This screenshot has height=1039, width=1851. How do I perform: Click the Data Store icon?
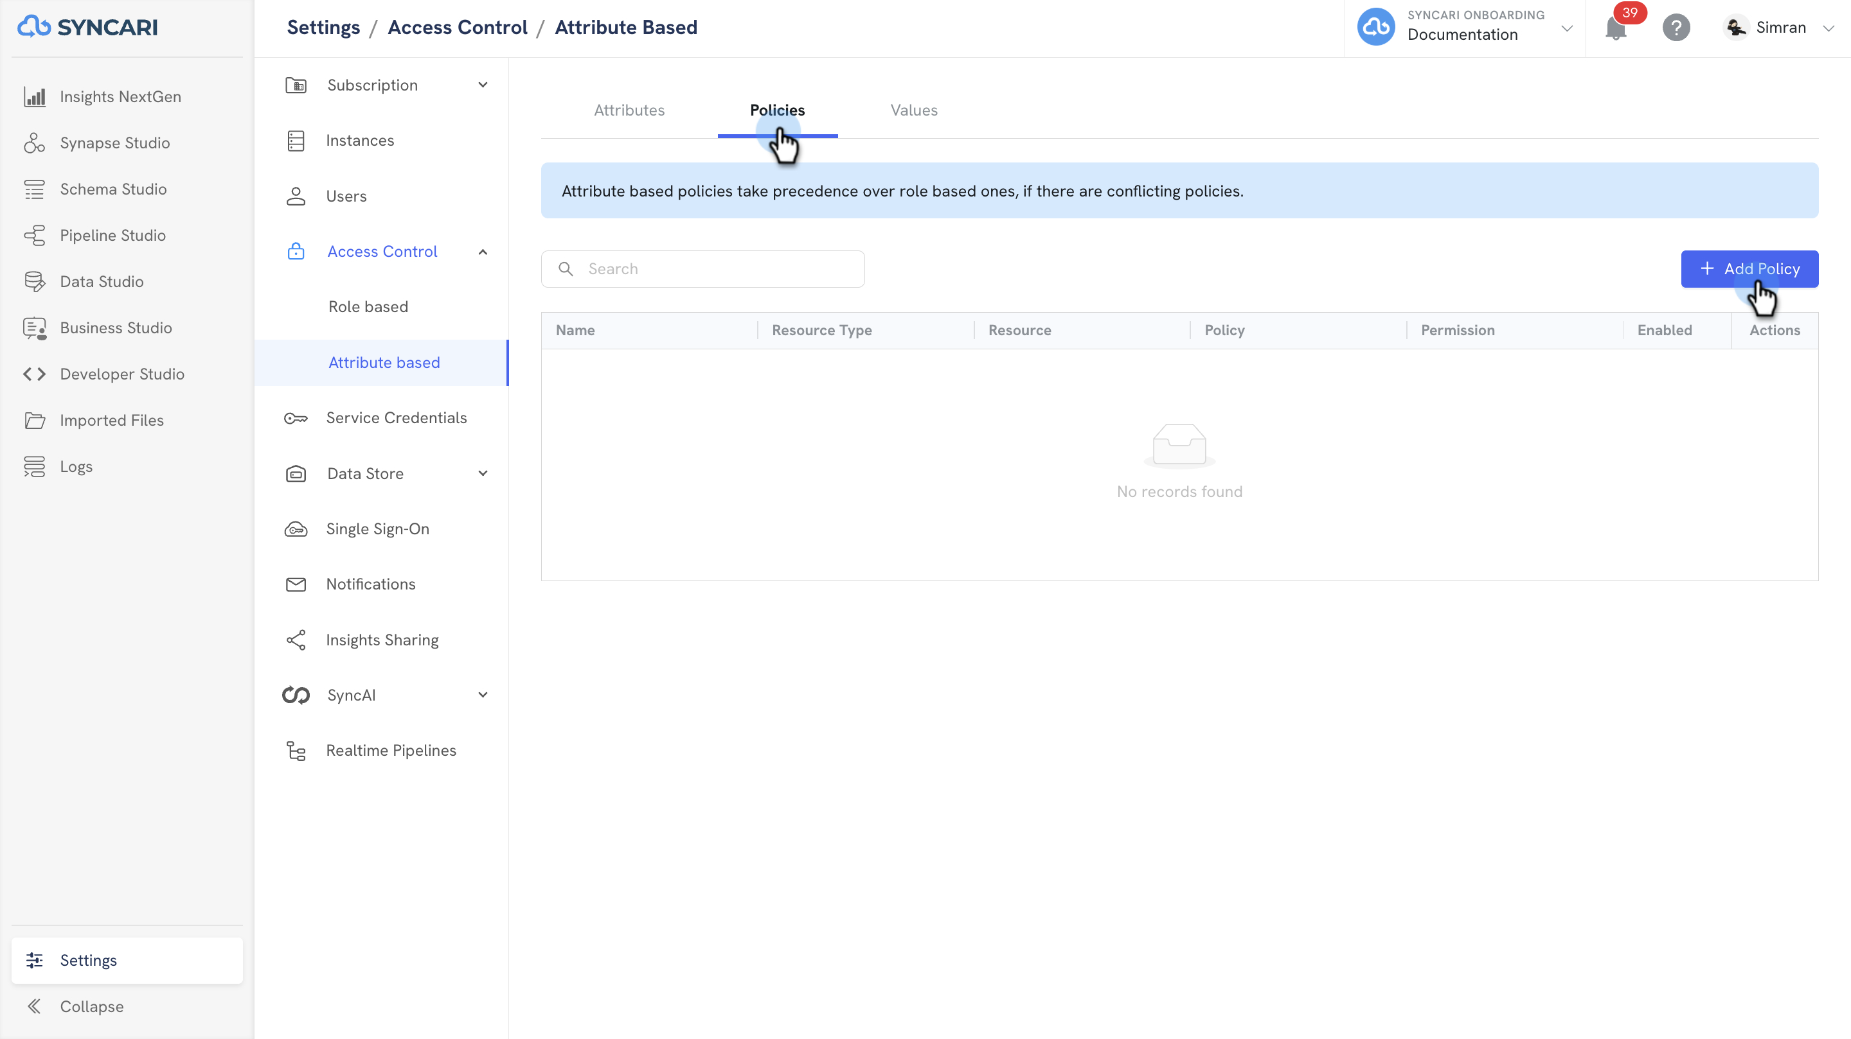(296, 474)
